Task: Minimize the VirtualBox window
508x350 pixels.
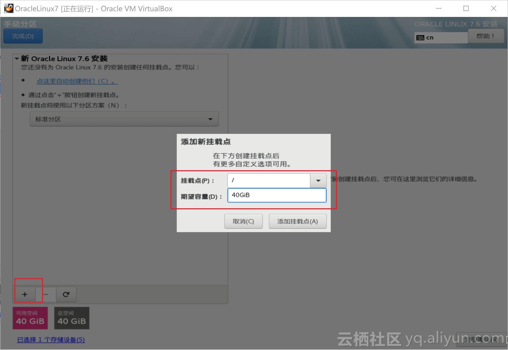Action: pyautogui.click(x=439, y=8)
